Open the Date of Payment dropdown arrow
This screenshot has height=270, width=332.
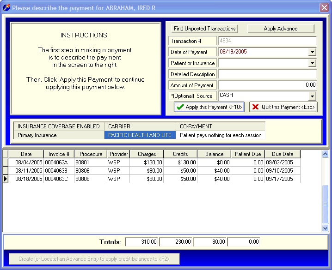point(312,52)
